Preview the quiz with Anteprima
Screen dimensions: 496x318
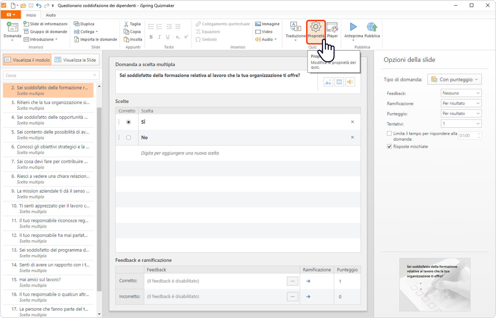click(354, 31)
